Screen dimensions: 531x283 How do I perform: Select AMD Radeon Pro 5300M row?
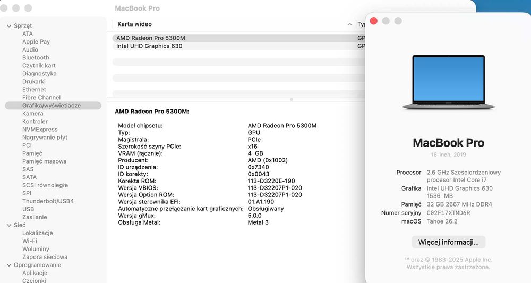pos(239,38)
